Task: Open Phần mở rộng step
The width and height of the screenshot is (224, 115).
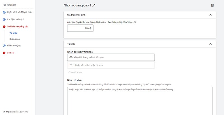Action: (x=14, y=45)
